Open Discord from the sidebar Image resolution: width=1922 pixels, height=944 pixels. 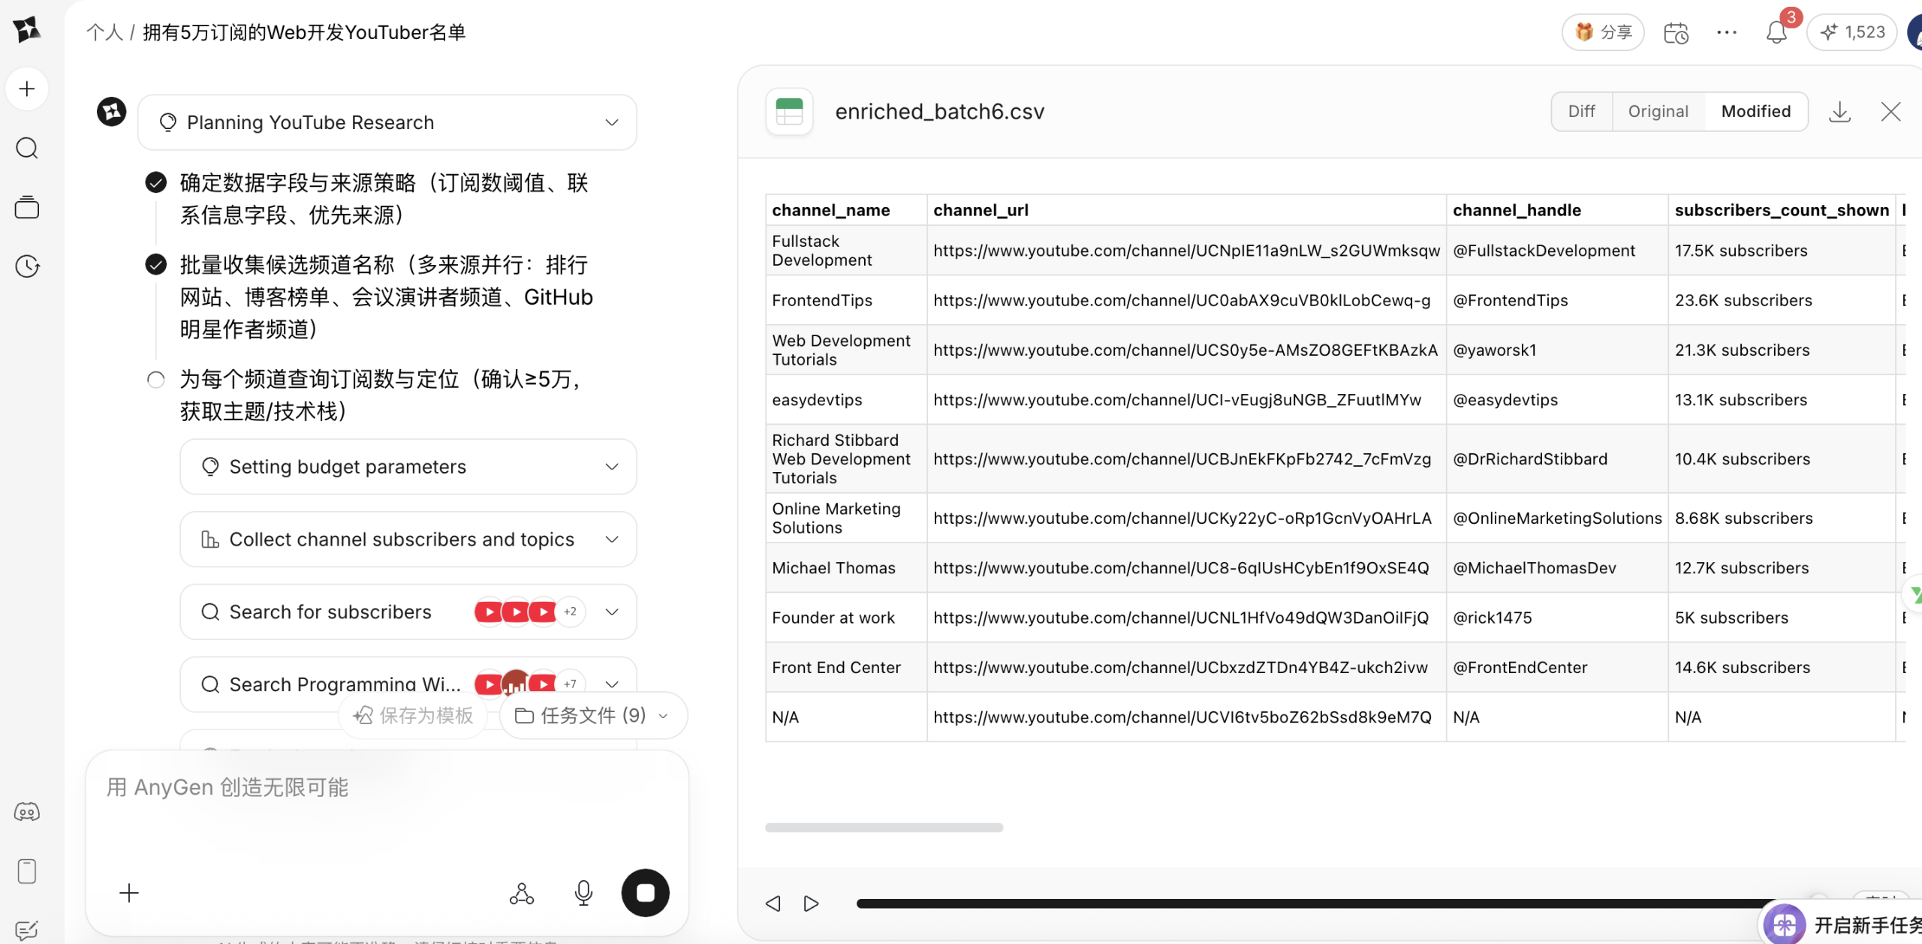coord(27,811)
